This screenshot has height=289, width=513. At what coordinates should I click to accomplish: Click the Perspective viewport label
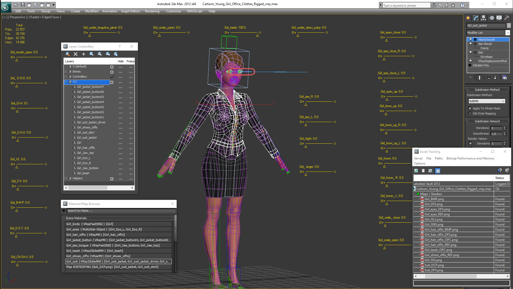point(18,17)
